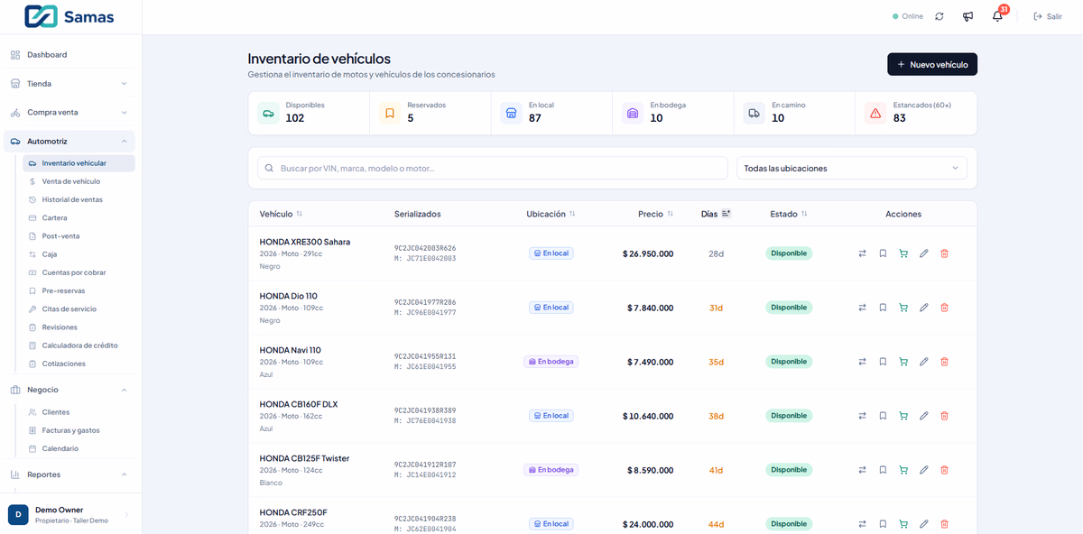Click trash icon for HONDA Dio 110
Image resolution: width=1083 pixels, height=534 pixels.
(x=945, y=308)
